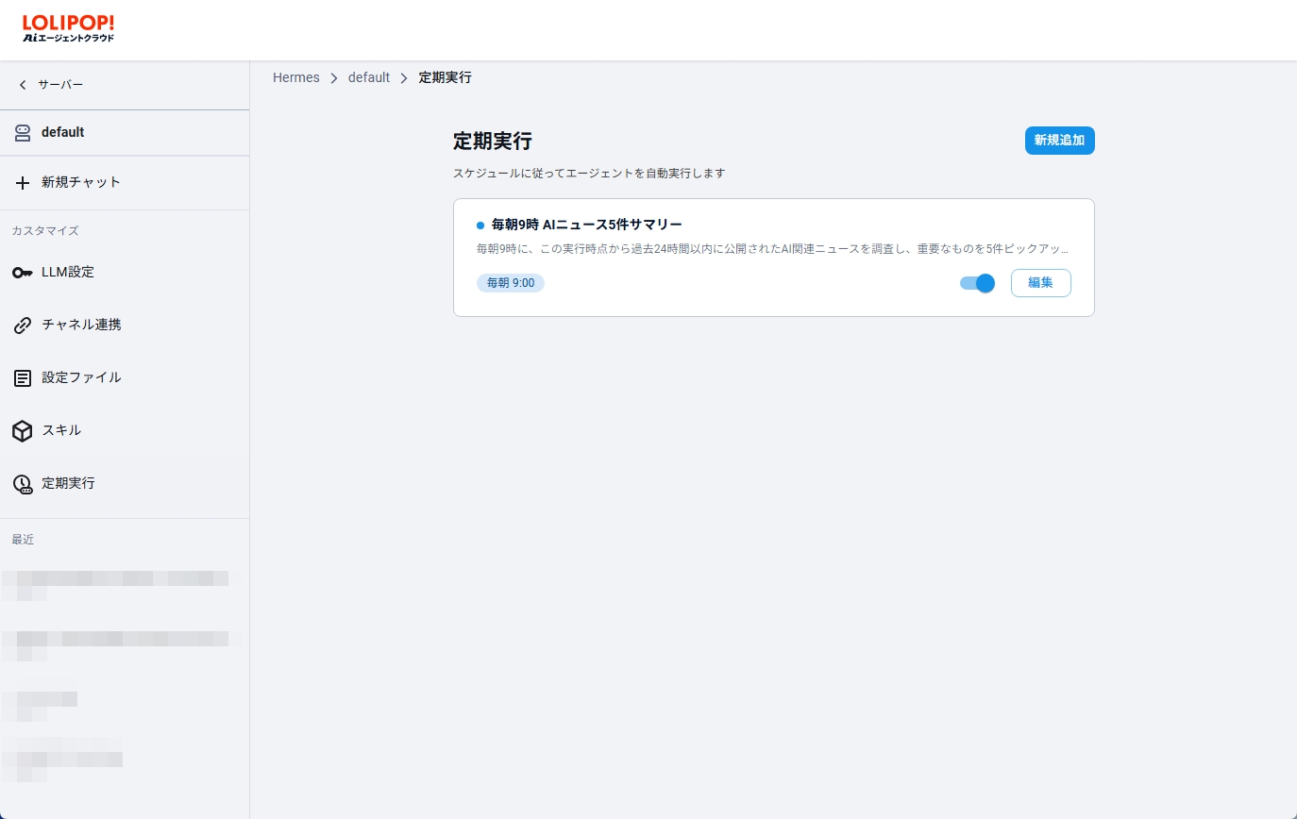This screenshot has width=1297, height=819.
Task: Click the 新規追加 button
Action: tap(1059, 141)
